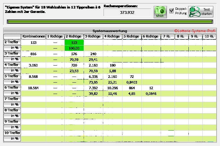Viewport: 220px width, 146px height.
Task: Click the Systemauswertung table title
Action: point(110,31)
